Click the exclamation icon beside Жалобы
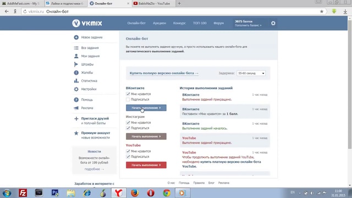 click(76, 73)
